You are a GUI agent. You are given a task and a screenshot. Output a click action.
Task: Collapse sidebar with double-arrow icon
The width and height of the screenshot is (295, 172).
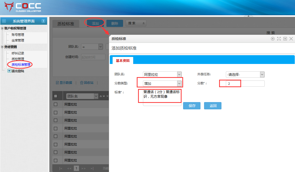[4, 21]
